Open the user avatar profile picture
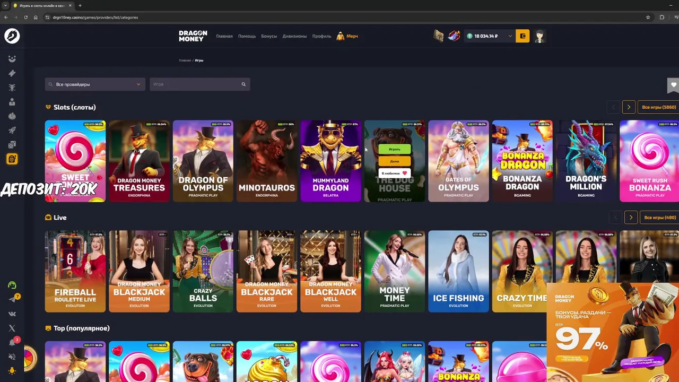The image size is (679, 382). pos(539,36)
